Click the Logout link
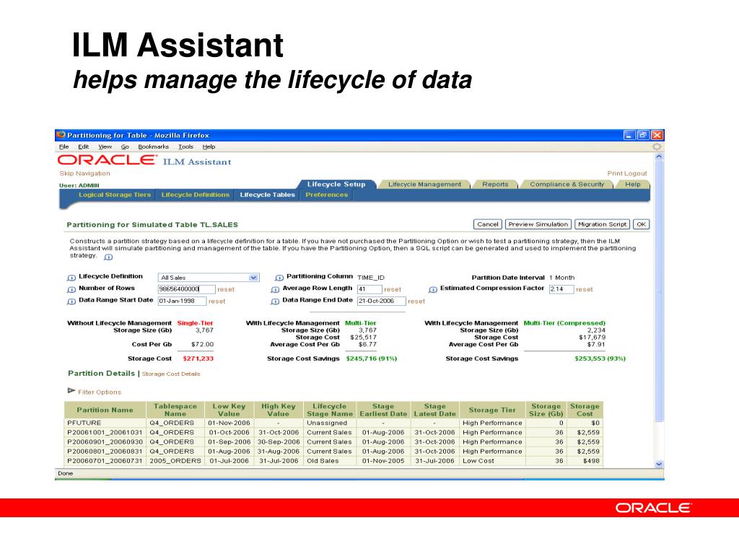Screen dimensions: 739x554 pyautogui.click(x=636, y=173)
